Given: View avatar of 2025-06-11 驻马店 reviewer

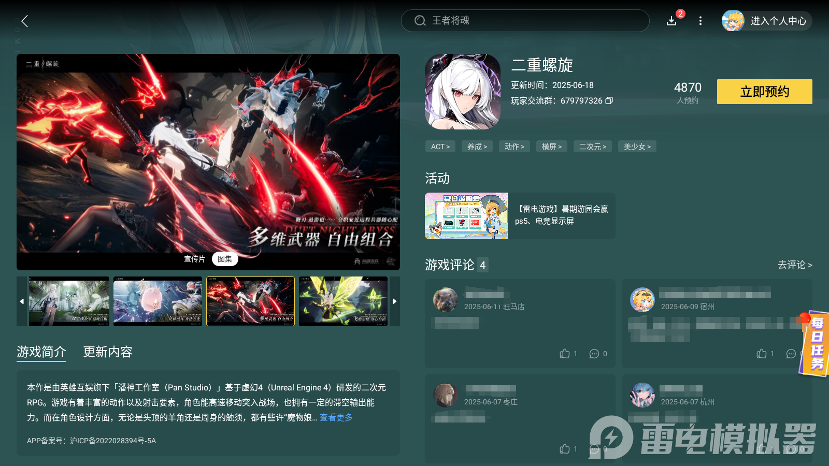Looking at the screenshot, I should tap(446, 300).
